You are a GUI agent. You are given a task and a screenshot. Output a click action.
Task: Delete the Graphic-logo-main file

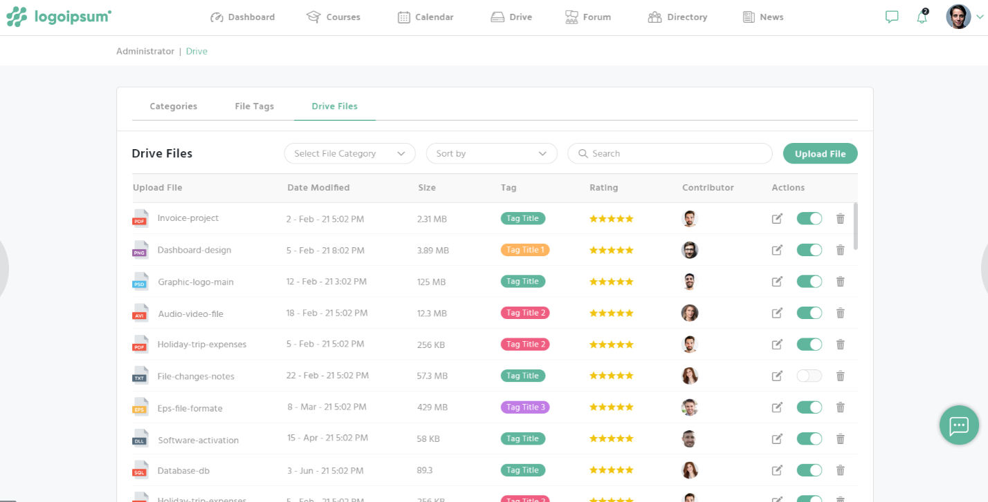click(x=840, y=282)
